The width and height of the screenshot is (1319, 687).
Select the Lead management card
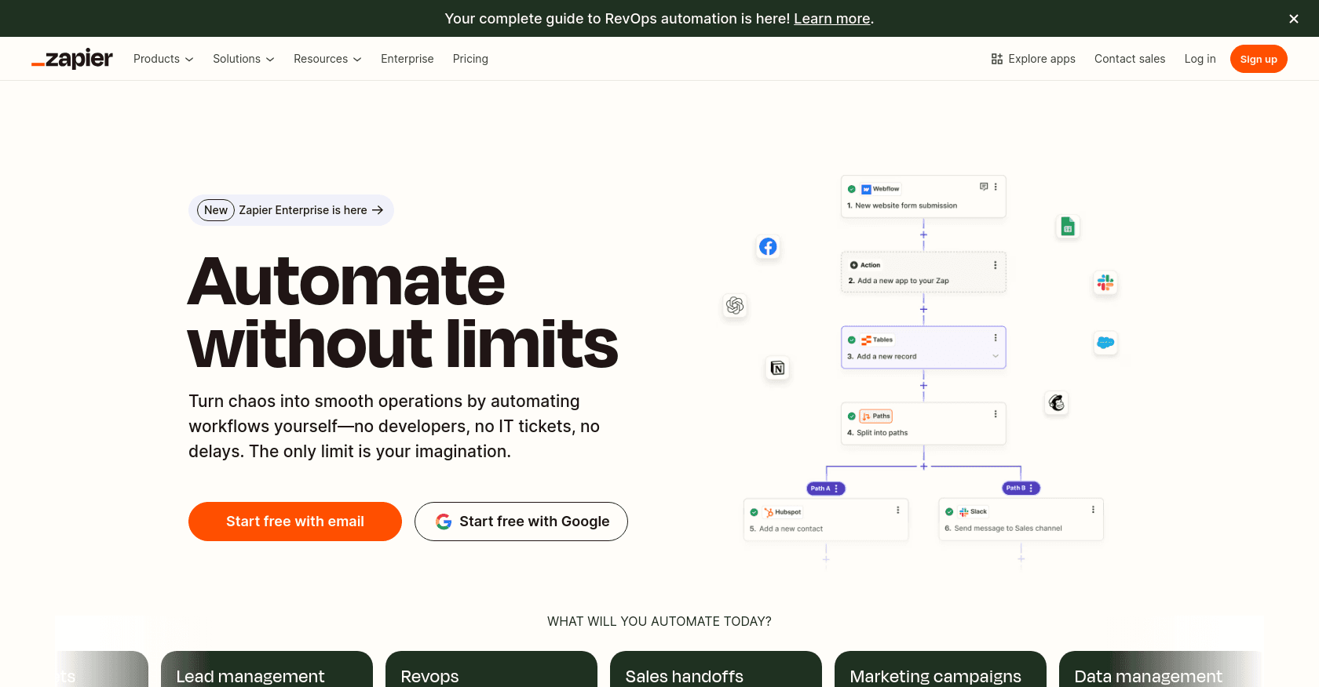tap(267, 670)
